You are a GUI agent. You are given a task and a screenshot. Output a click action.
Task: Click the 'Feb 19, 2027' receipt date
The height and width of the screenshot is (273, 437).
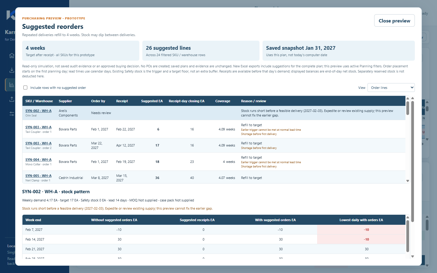point(125,162)
